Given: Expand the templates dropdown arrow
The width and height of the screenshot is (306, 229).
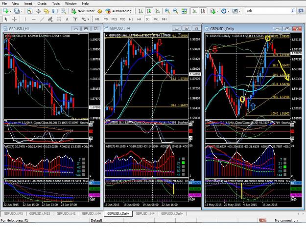Looking at the screenshot, I should 239,11.
